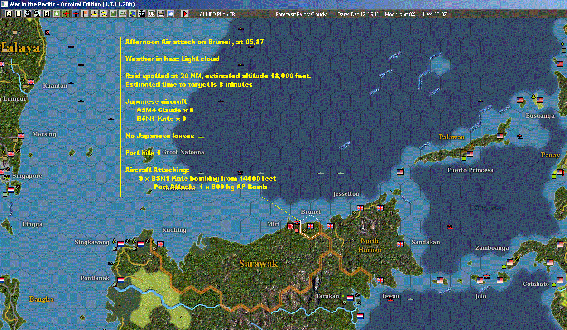Click the Date: Dec 17, 1941 text
This screenshot has width=567, height=330.
[x=358, y=14]
